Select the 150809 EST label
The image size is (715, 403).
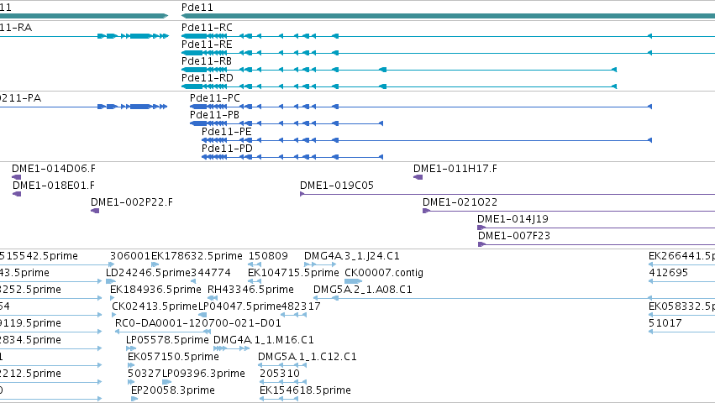[268, 256]
